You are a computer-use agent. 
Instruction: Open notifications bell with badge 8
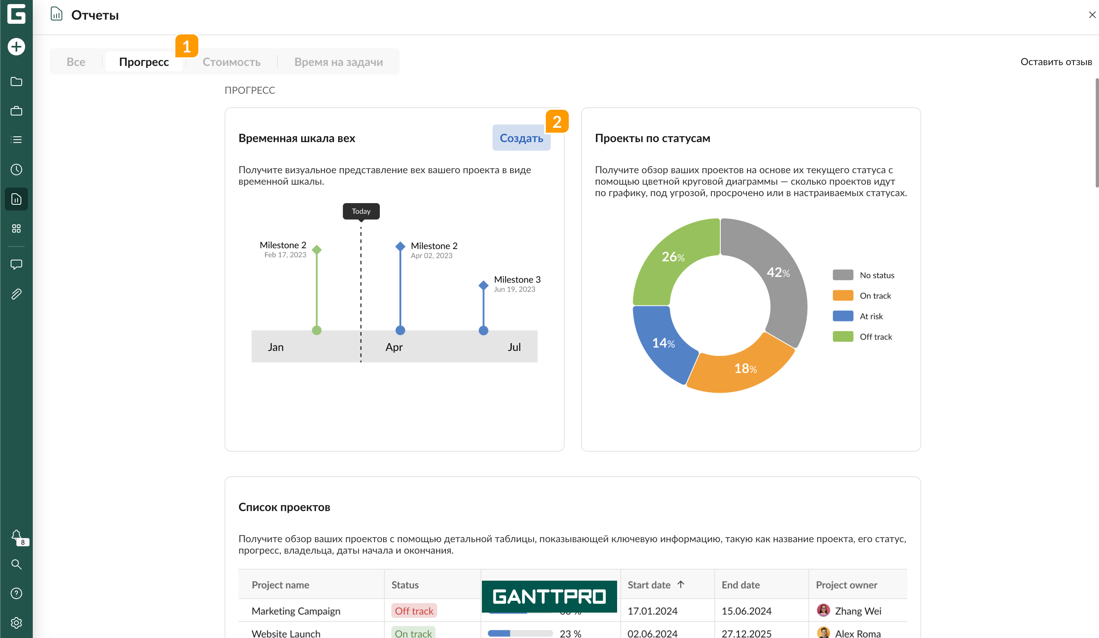point(16,536)
